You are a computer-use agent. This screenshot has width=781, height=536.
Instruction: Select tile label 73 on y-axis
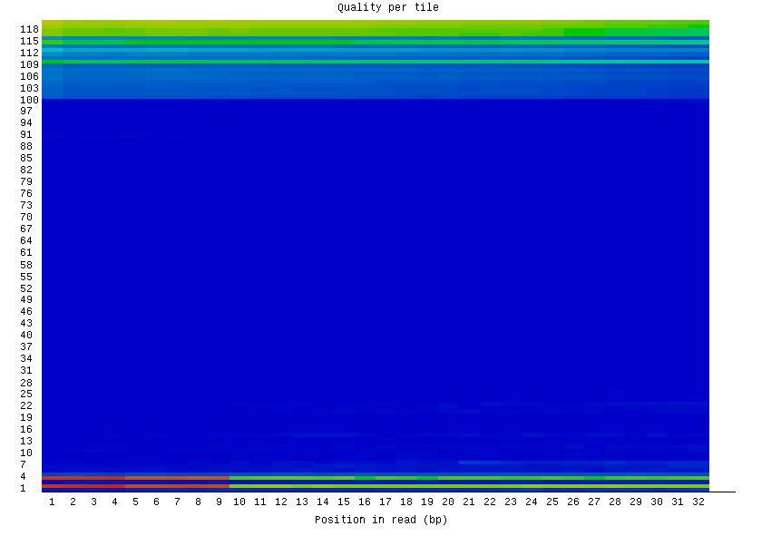pos(26,205)
